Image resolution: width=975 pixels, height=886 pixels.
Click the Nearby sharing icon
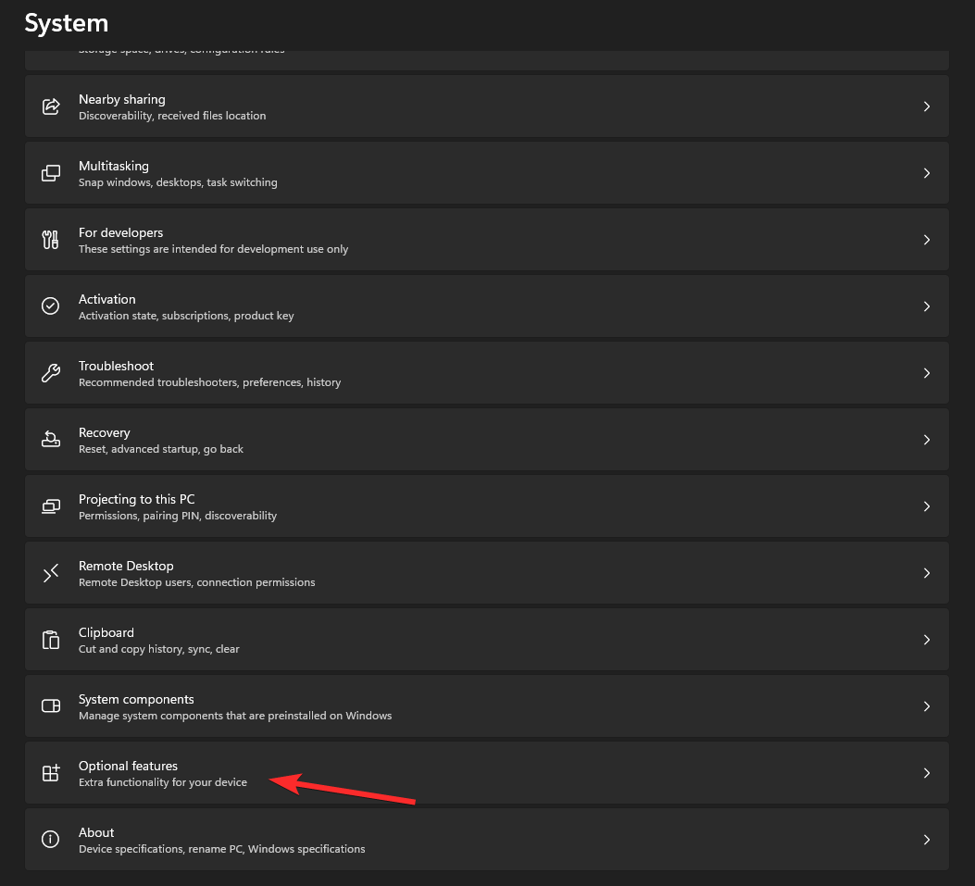tap(51, 106)
